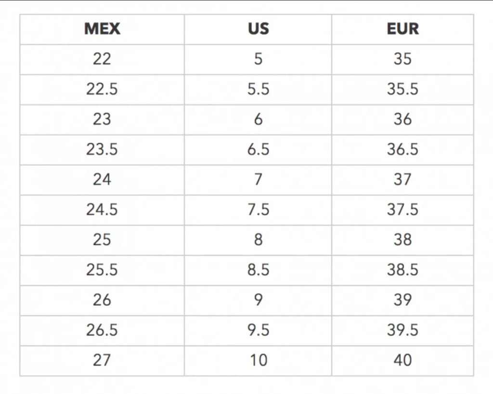Select US size 7 cell
The image size is (493, 394).
(258, 180)
